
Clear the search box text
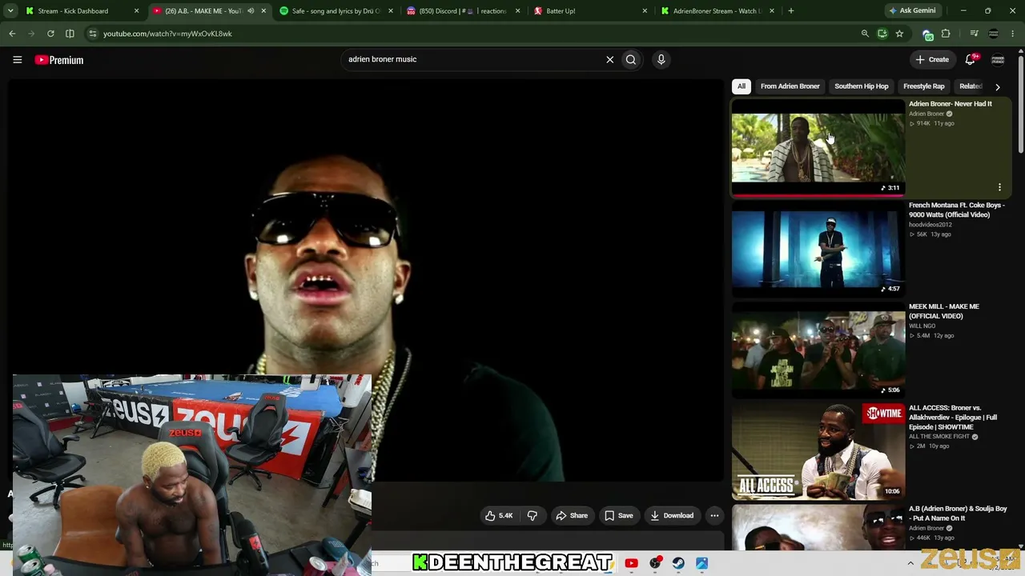click(609, 59)
